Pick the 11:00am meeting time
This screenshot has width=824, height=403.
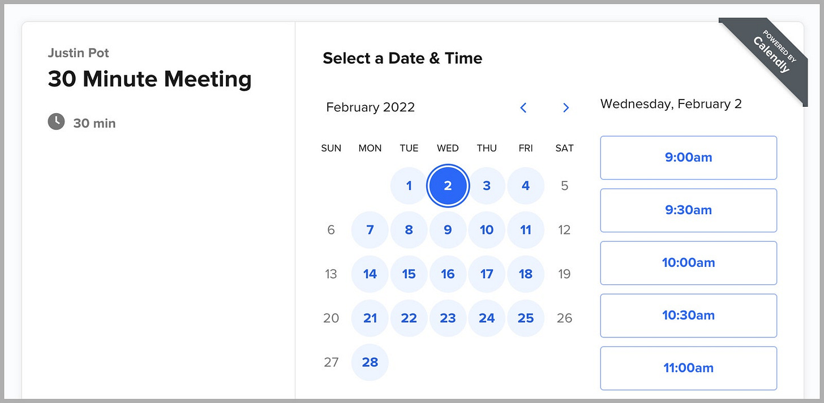click(688, 368)
